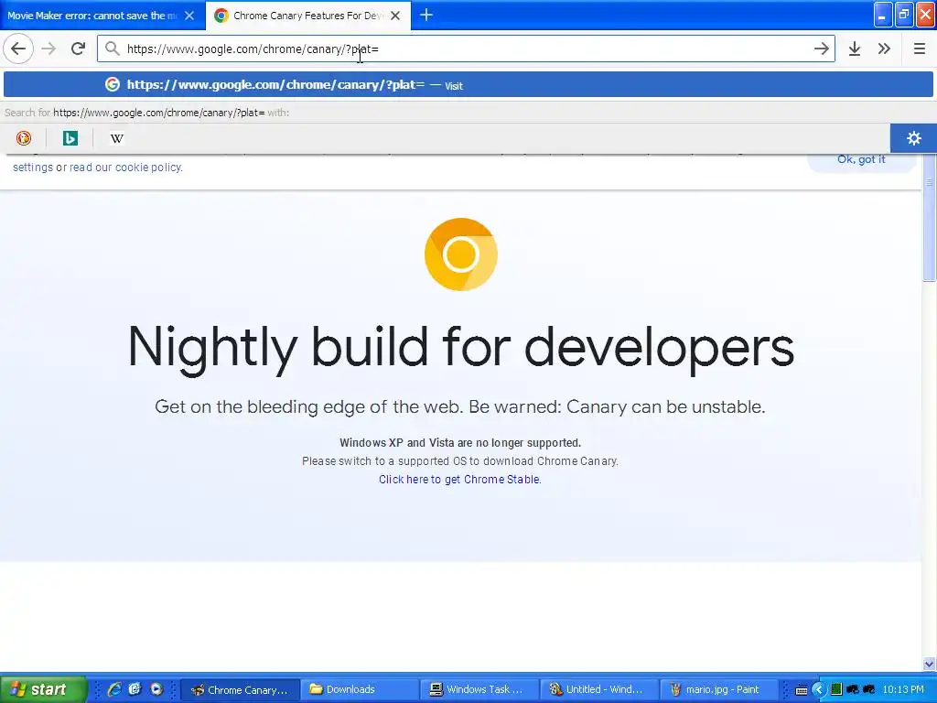Switch to the Movie Maker error tab
This screenshot has width=937, height=703.
92,16
